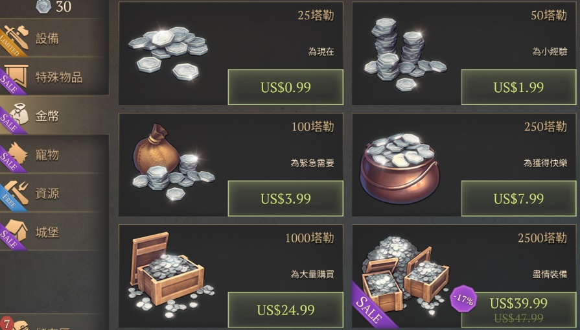Viewport: 580px width, 330px height.
Task: Click the 城堡 castle house icon
Action: [17, 231]
